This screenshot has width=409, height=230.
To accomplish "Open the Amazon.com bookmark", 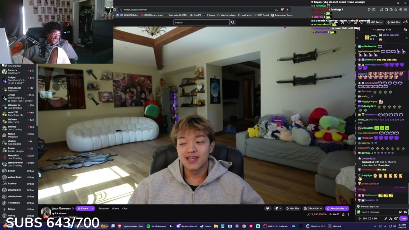I will tap(282, 15).
